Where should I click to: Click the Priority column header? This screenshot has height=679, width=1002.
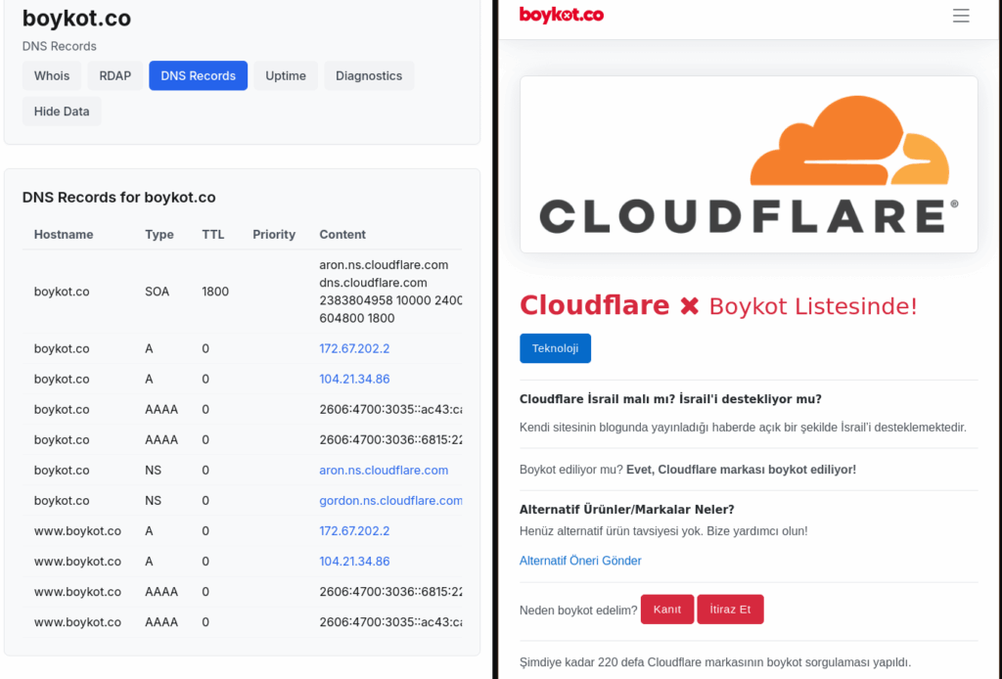pyautogui.click(x=274, y=235)
